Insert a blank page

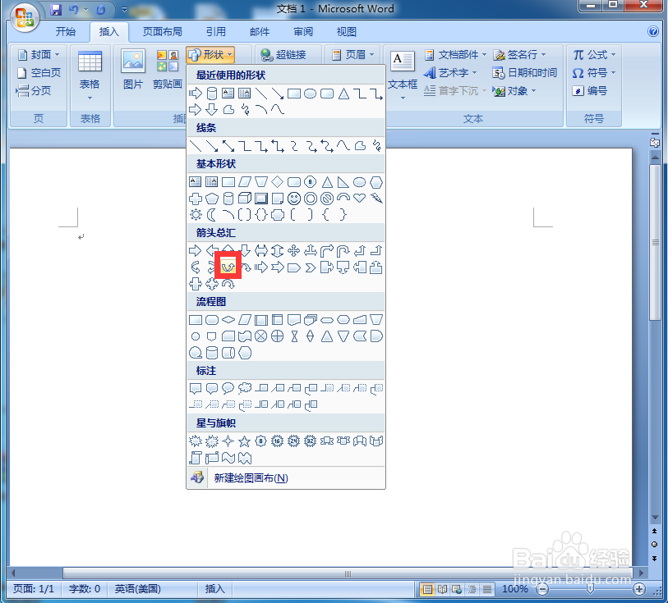click(x=39, y=73)
